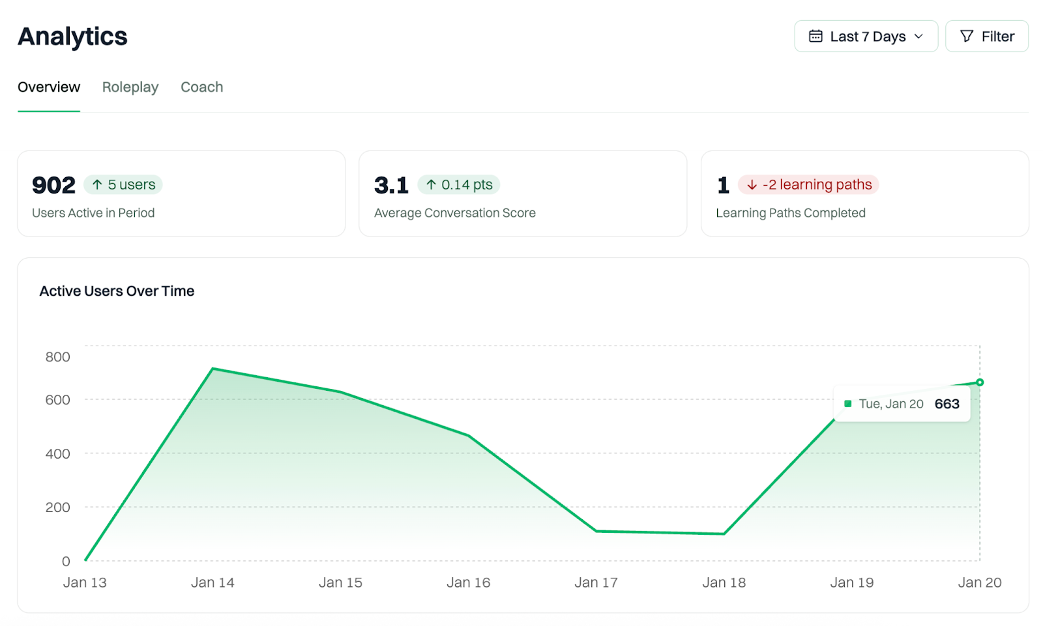
Task: Click the '0.14 pts' change badge
Action: [459, 185]
